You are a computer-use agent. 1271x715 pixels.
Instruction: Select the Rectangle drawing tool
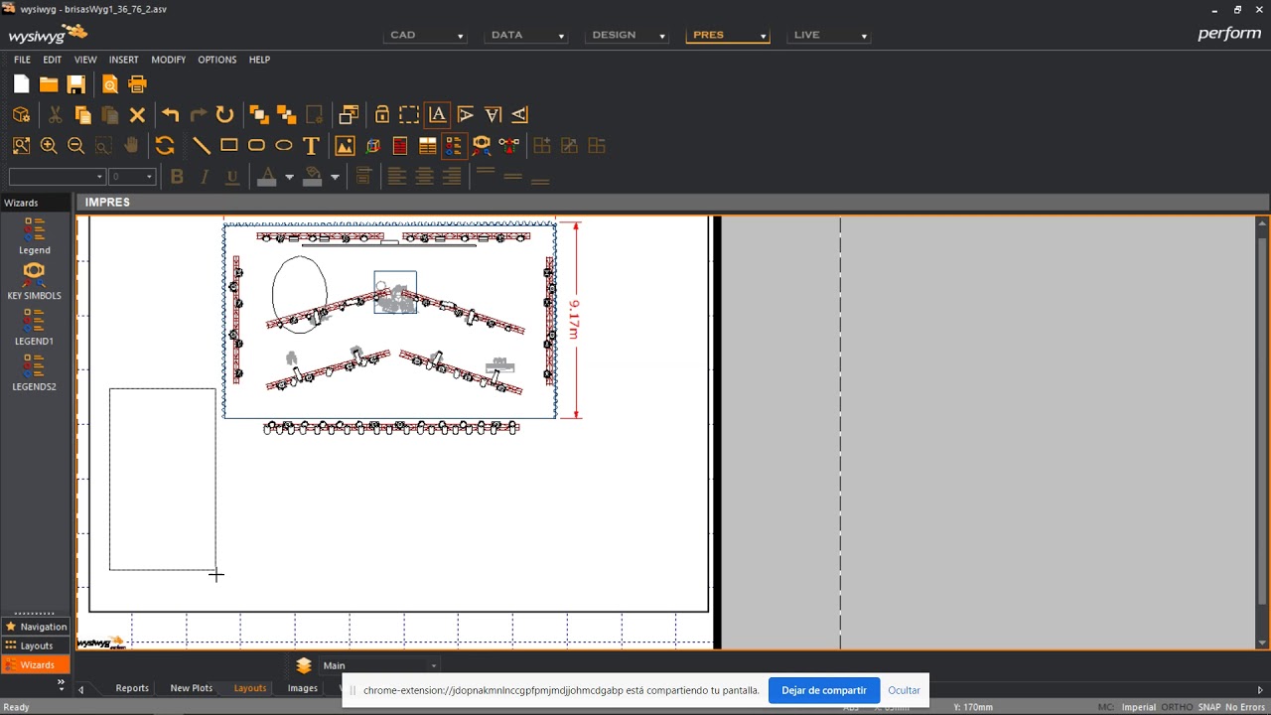pos(228,146)
